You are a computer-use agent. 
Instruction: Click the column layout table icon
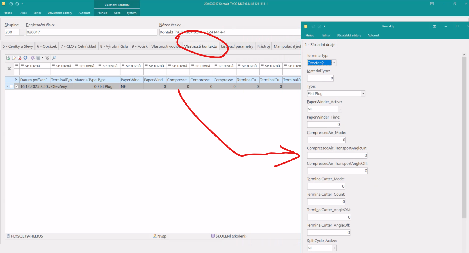(x=39, y=58)
